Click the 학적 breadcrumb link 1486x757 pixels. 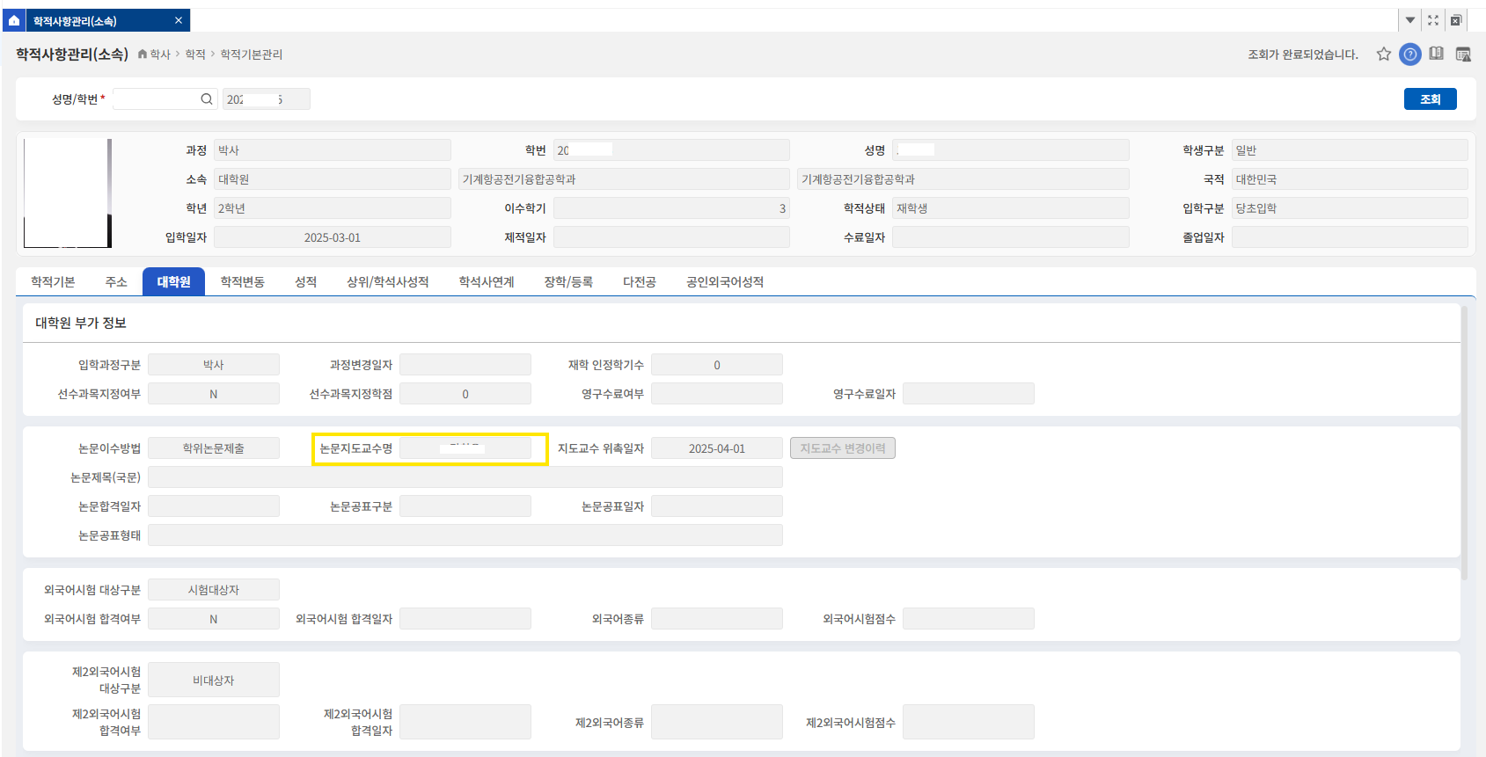click(x=195, y=55)
